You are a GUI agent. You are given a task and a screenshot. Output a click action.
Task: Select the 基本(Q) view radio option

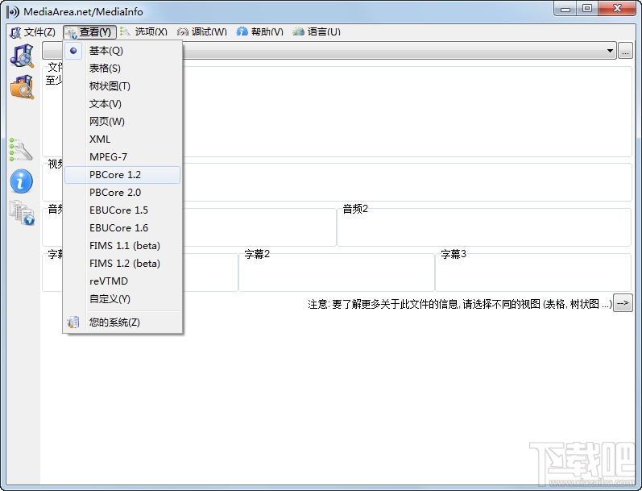coord(122,51)
